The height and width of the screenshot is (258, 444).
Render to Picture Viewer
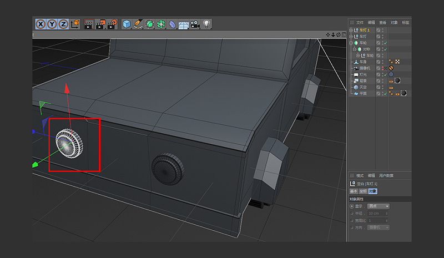click(x=100, y=24)
